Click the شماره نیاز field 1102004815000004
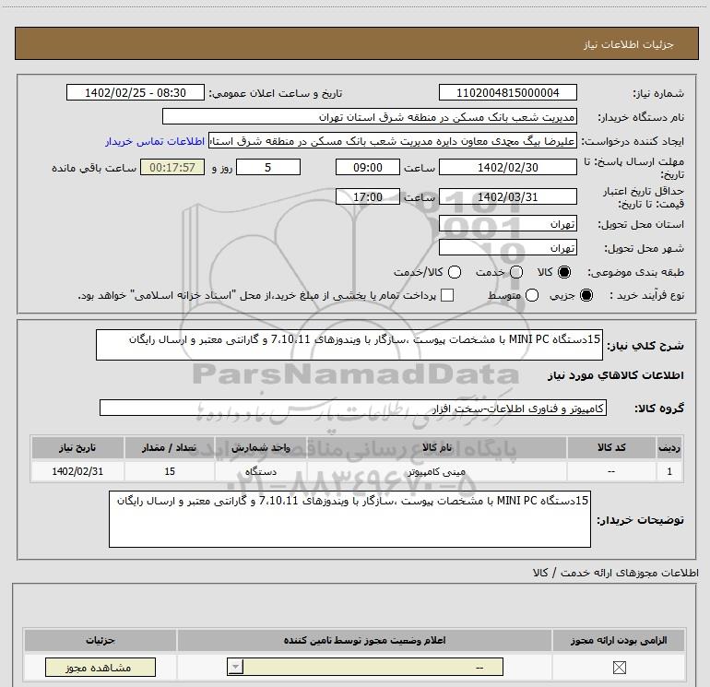 pos(507,92)
